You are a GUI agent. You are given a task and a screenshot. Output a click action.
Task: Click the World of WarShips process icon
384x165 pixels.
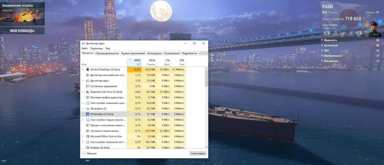88,69
